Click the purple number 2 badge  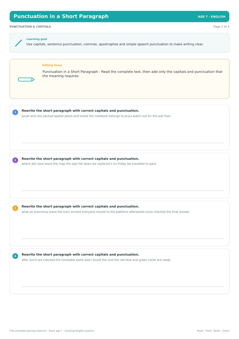coord(15,160)
